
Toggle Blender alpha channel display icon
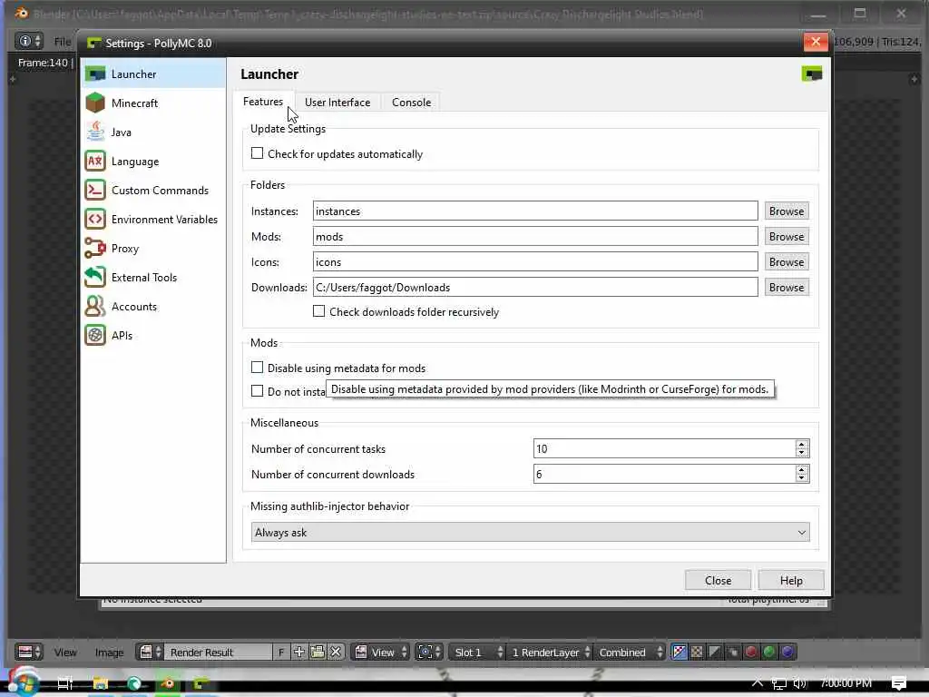coord(715,652)
